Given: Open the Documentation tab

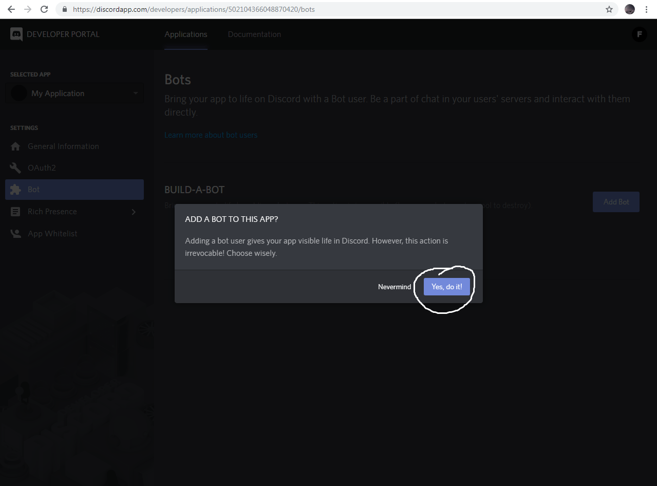Looking at the screenshot, I should 254,34.
